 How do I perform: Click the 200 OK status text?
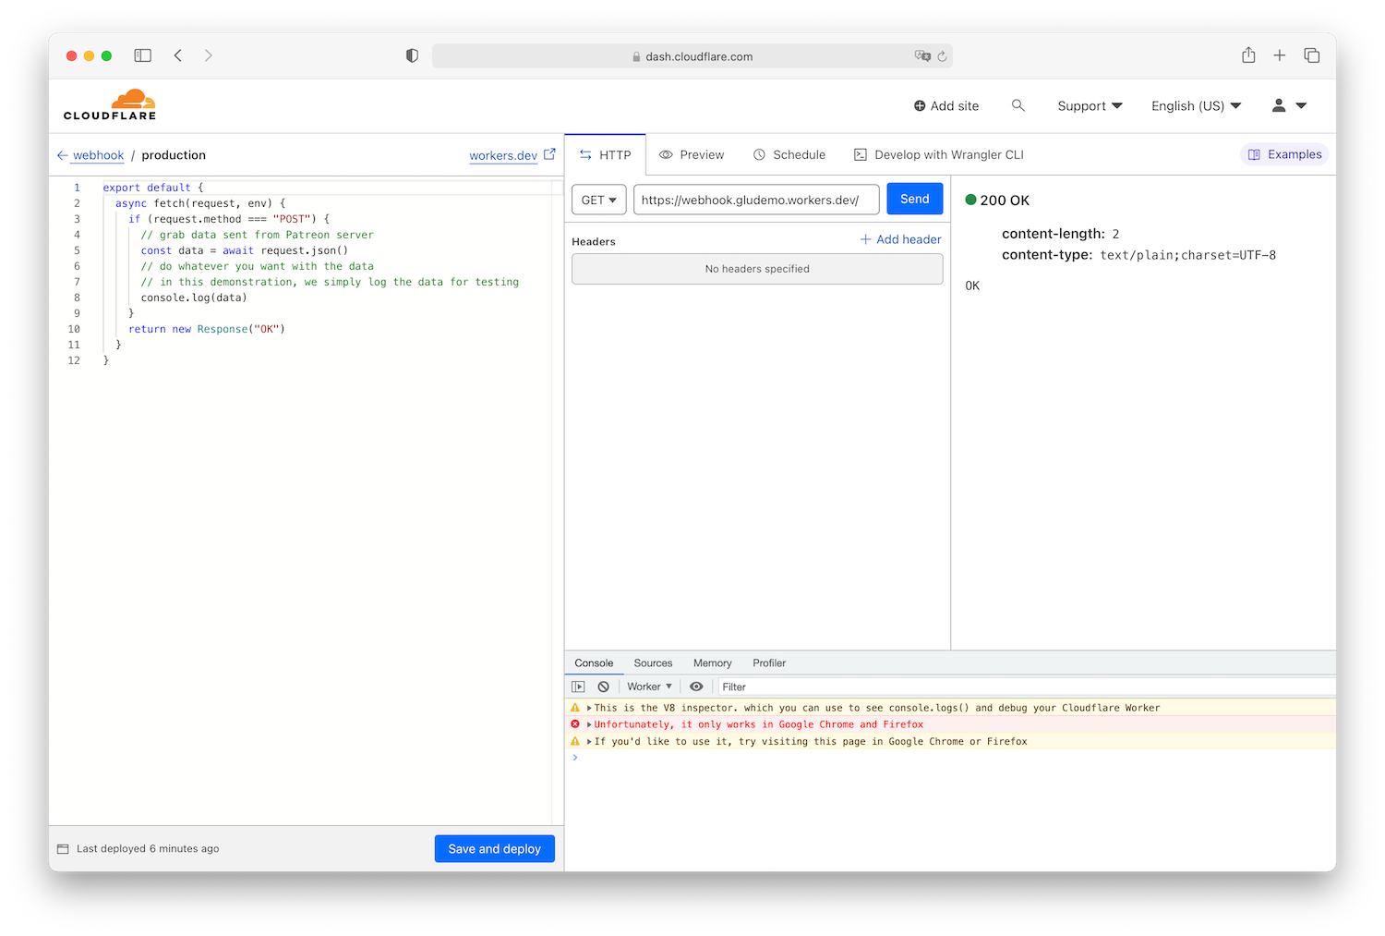pyautogui.click(x=1005, y=201)
